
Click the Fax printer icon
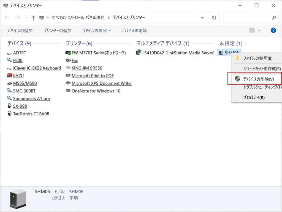coord(68,60)
